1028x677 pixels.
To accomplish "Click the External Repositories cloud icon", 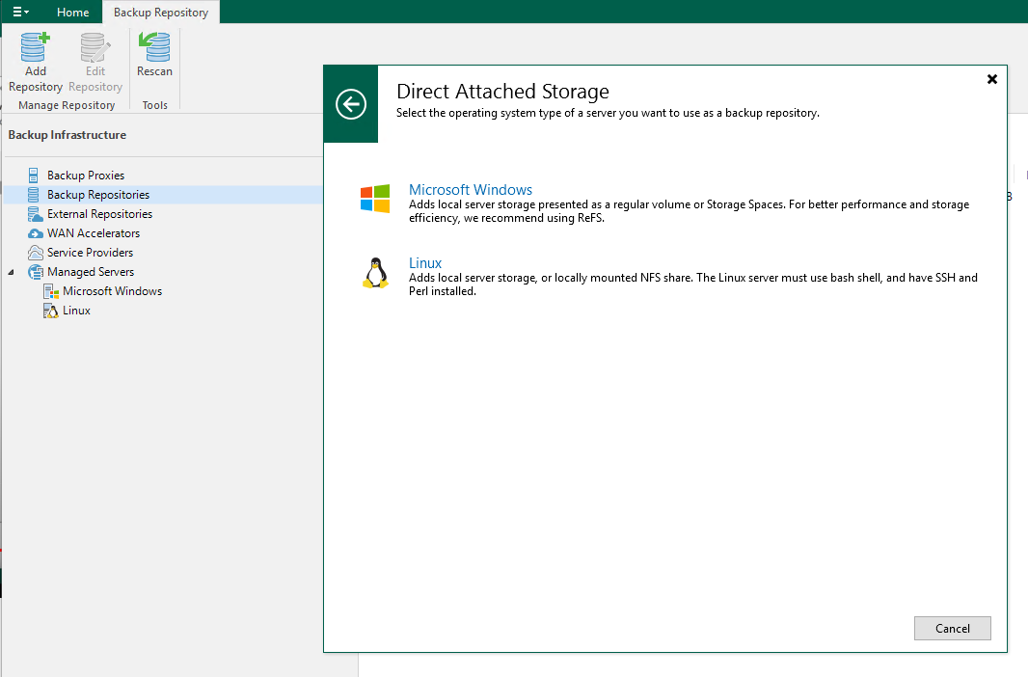I will 35,214.
